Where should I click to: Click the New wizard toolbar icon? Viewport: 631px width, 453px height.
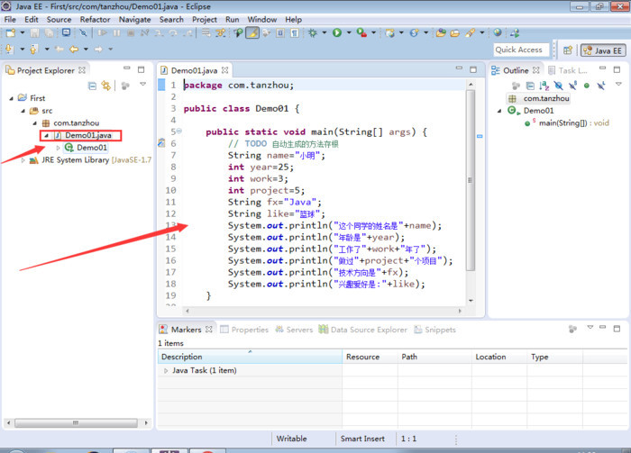coord(11,33)
